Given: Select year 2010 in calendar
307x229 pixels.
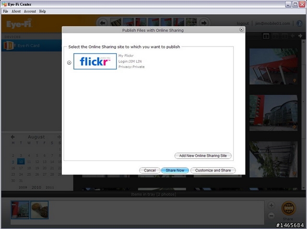Looking at the screenshot, I should [x=36, y=187].
